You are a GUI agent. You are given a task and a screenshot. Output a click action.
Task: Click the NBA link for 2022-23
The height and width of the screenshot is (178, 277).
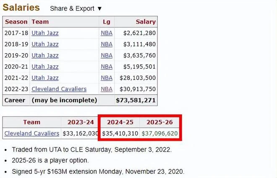point(107,89)
